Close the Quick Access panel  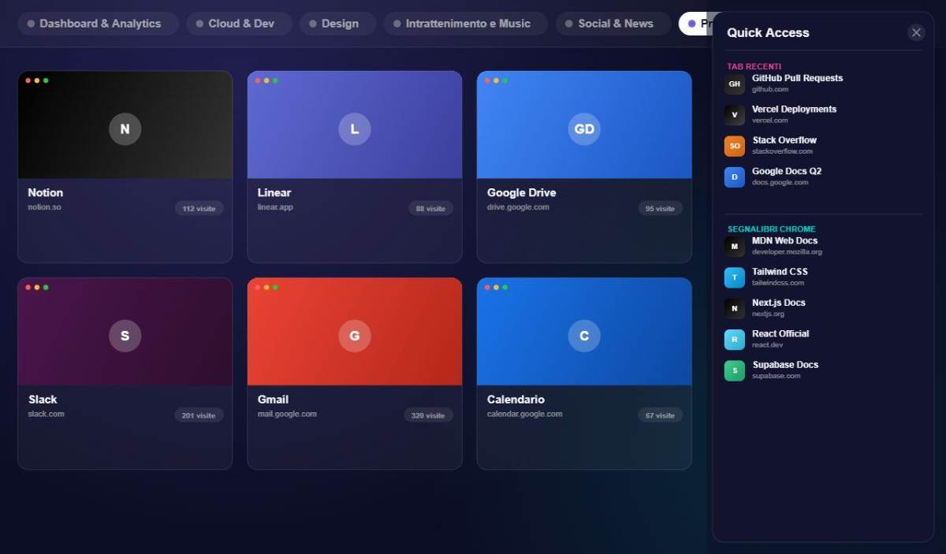(916, 32)
